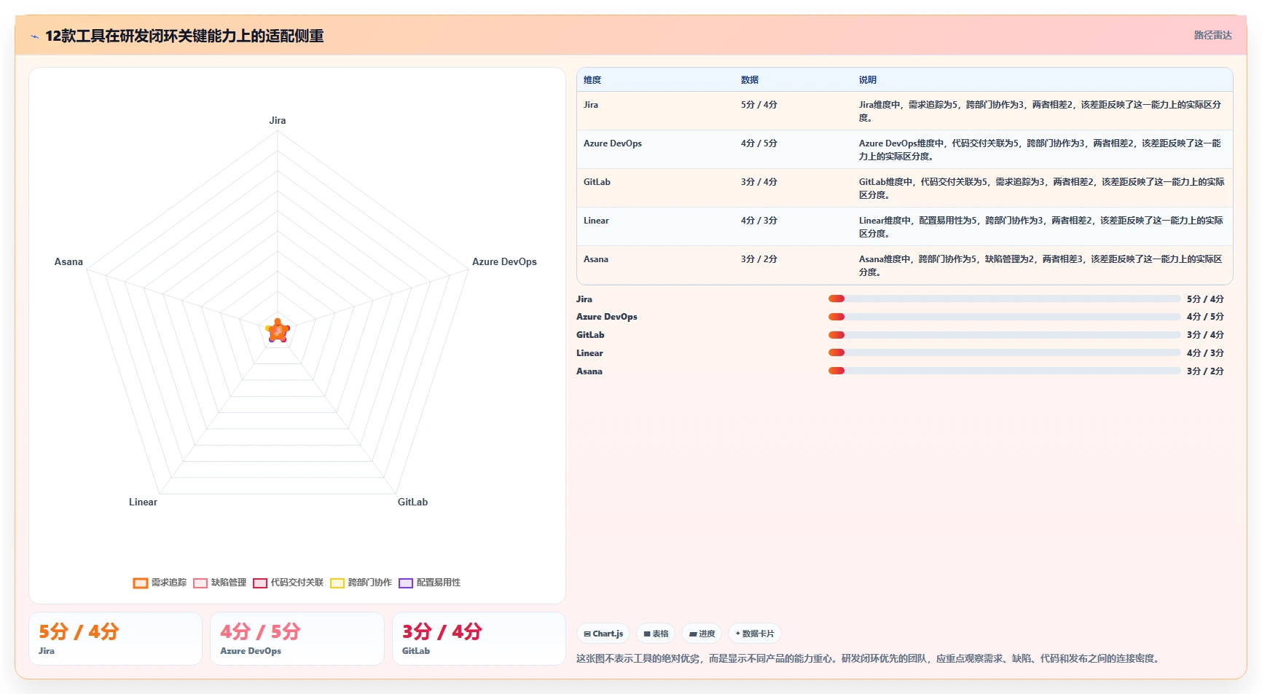Click the description starting with Linear维度中

(1041, 227)
